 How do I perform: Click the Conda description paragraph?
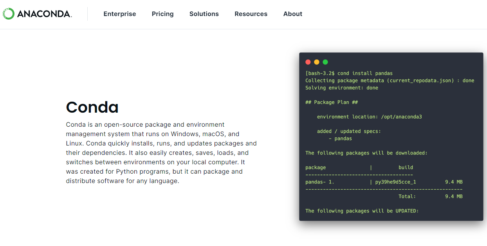[161, 153]
